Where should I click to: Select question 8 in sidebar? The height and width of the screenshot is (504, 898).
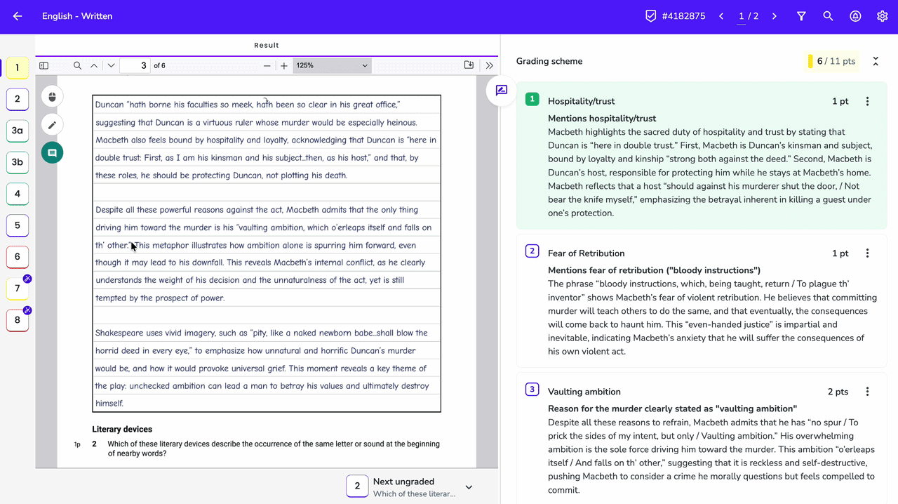(x=18, y=320)
